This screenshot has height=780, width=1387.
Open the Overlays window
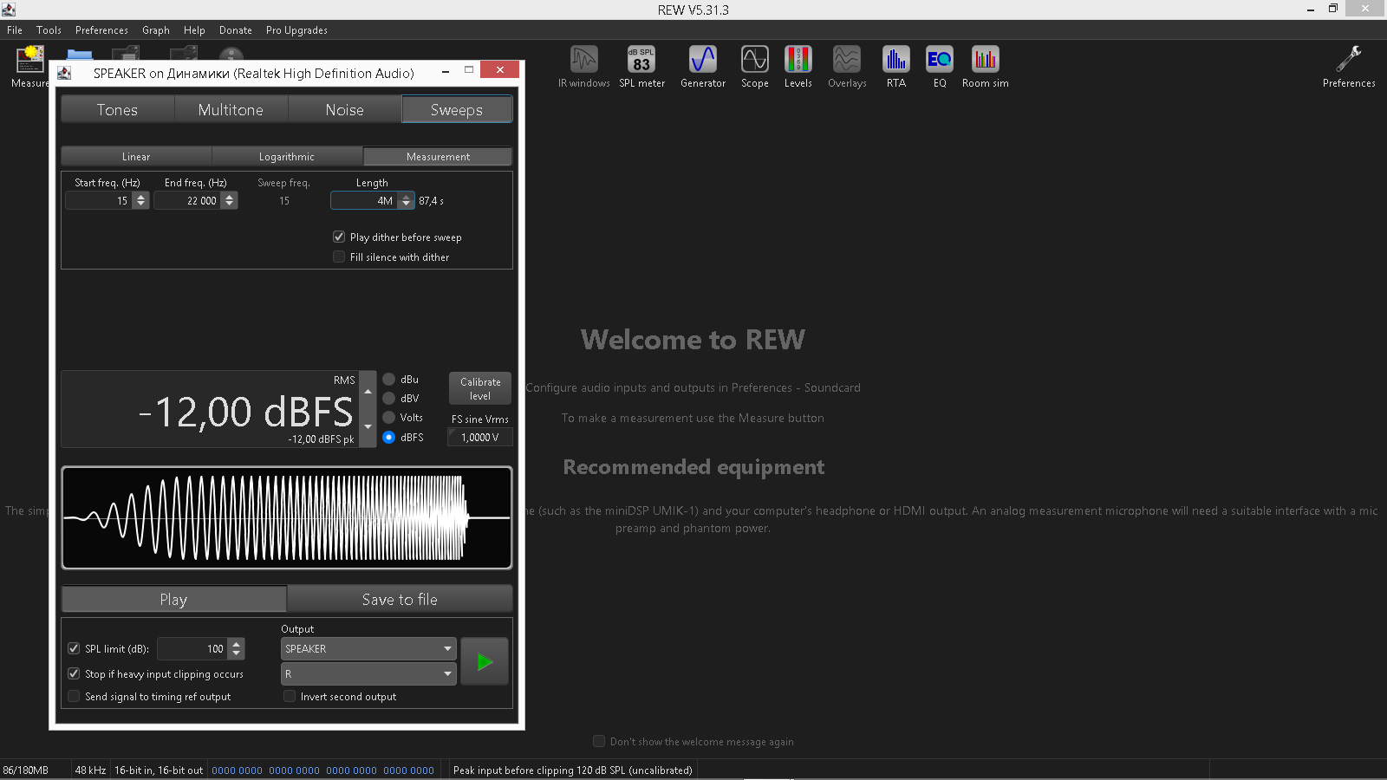pyautogui.click(x=847, y=67)
